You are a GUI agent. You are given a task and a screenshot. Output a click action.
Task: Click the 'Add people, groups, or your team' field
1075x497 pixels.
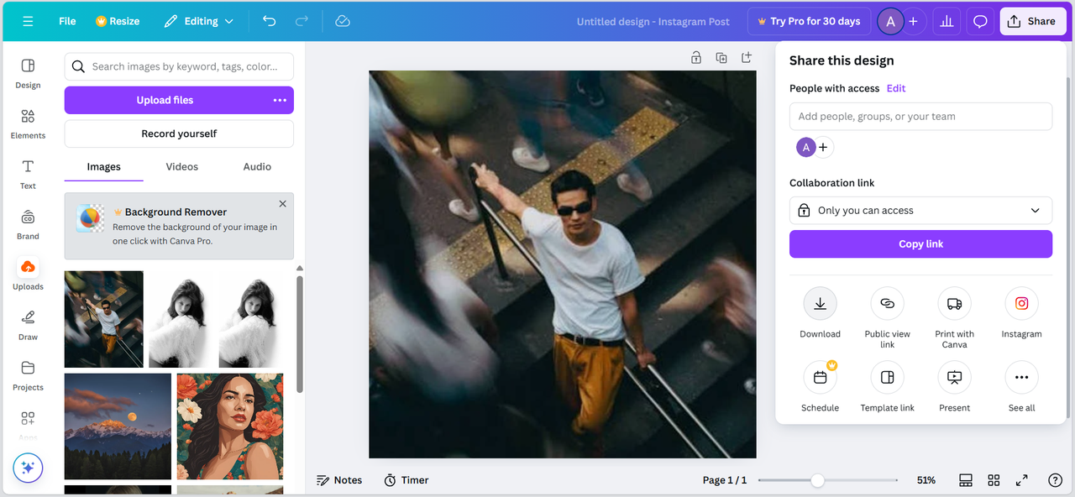pos(920,117)
